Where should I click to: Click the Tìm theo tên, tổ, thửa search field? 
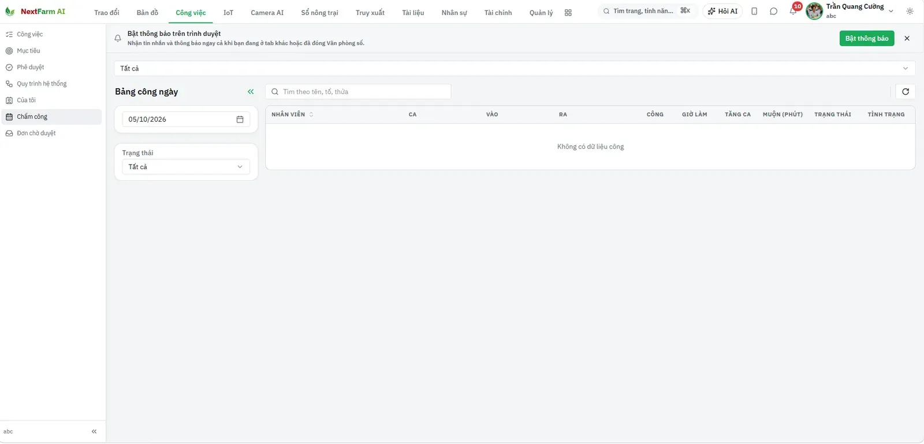[x=358, y=92]
